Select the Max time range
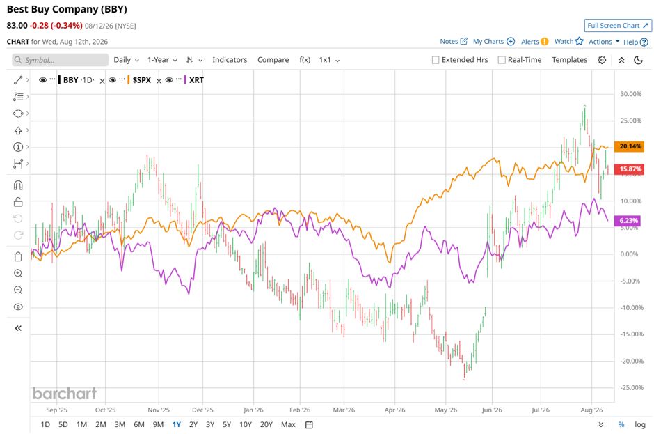Image resolution: width=654 pixels, height=434 pixels. (x=288, y=424)
